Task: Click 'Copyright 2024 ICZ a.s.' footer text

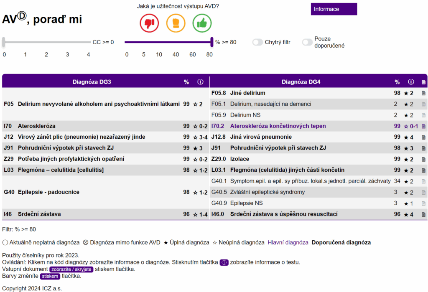Action: click(32, 289)
